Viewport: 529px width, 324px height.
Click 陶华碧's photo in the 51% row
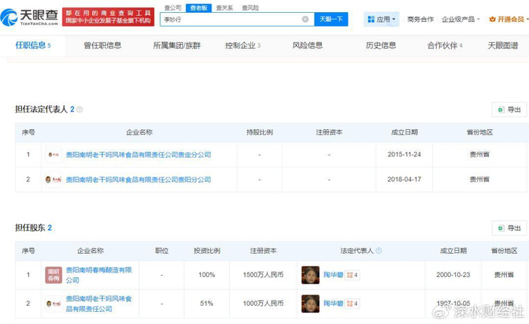click(311, 304)
